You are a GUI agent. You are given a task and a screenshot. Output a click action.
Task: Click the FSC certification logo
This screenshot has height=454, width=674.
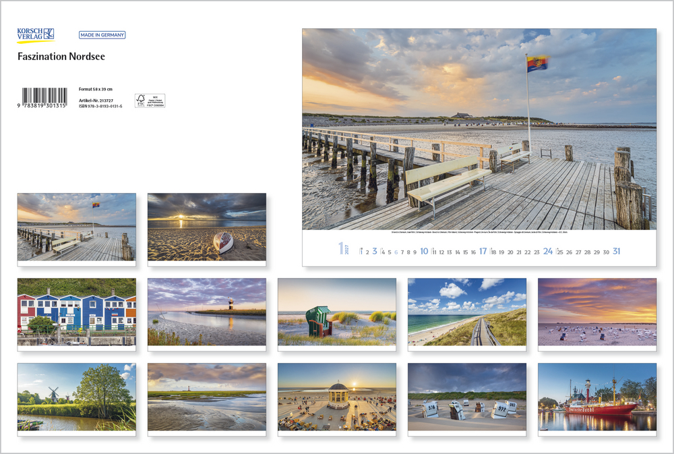(150, 101)
